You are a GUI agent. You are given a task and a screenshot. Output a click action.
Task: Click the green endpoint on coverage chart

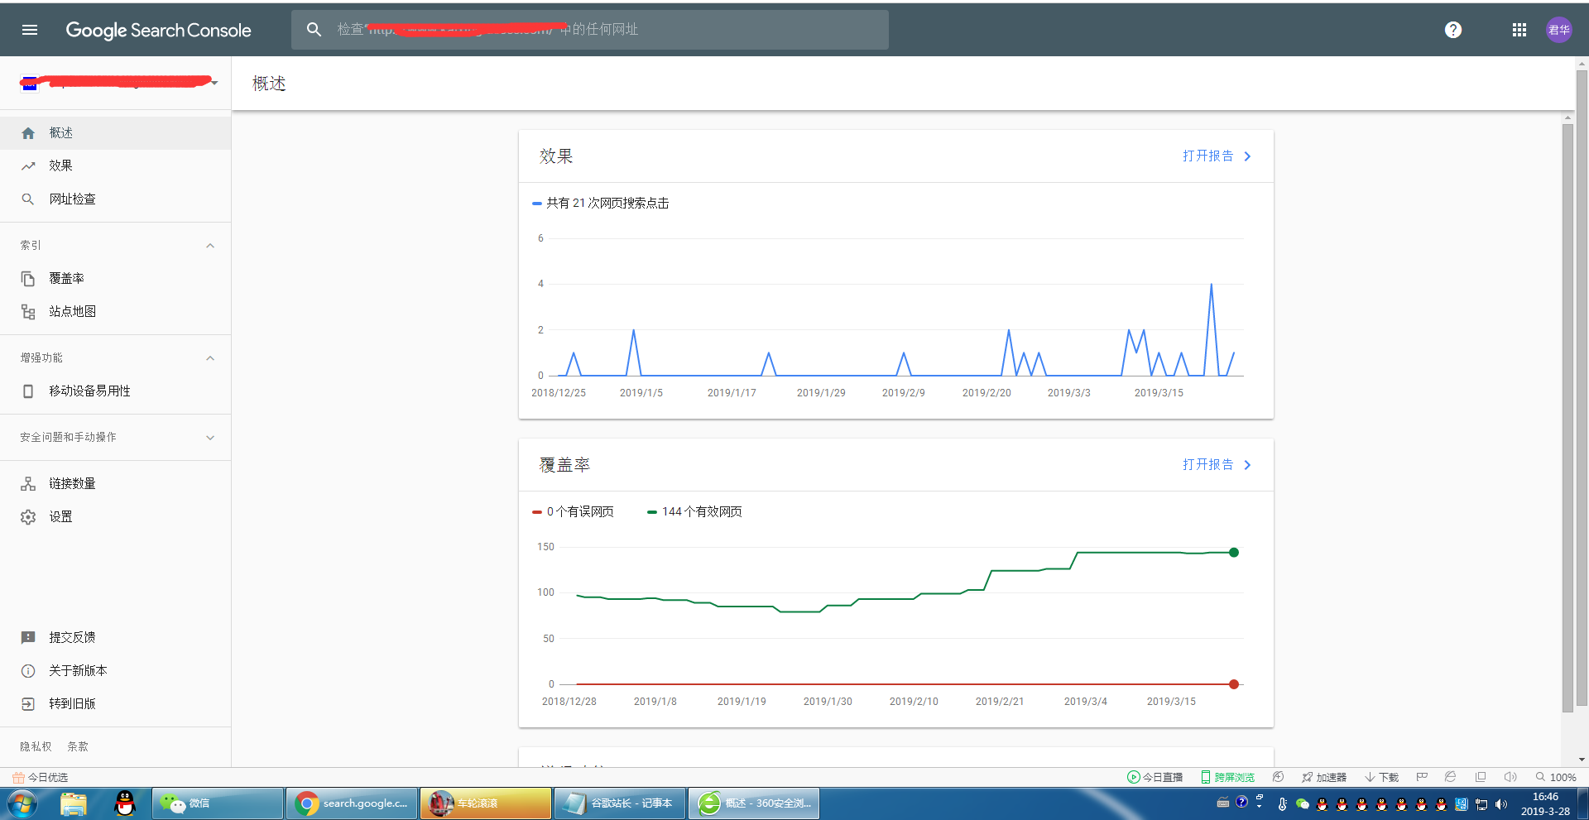coord(1233,553)
